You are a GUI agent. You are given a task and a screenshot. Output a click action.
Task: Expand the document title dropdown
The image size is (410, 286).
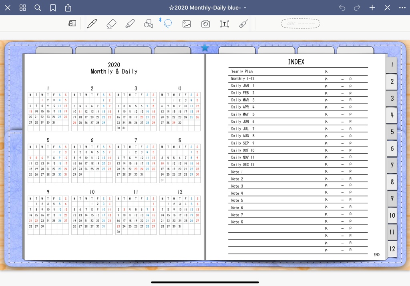pyautogui.click(x=245, y=8)
